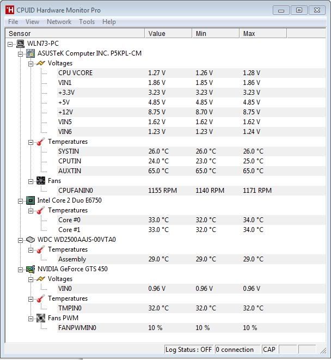Click the Max column header
This screenshot has width=331, height=360.
pos(262,34)
